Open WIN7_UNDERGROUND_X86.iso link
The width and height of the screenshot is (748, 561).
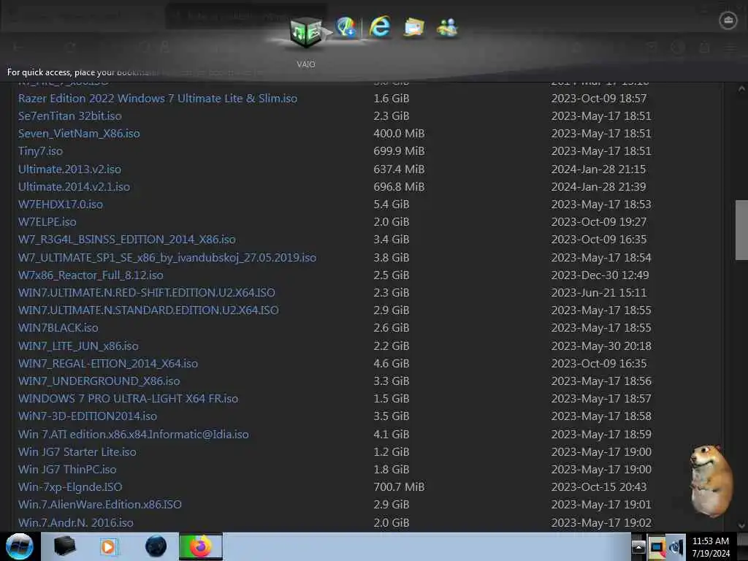coord(99,381)
